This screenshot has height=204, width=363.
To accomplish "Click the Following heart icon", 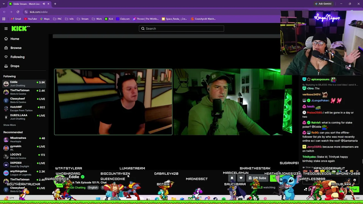I will pyautogui.click(x=6, y=57).
